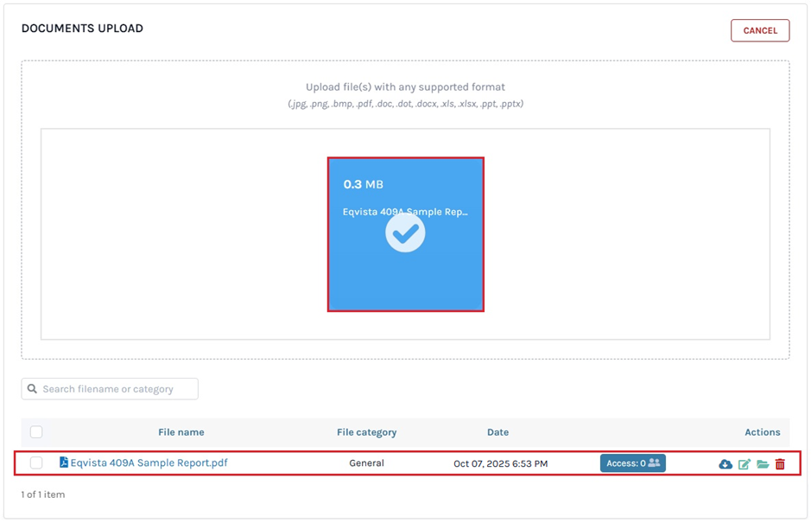Click the magnifying glass search icon
Screen dimensions: 811x523
[33, 389]
